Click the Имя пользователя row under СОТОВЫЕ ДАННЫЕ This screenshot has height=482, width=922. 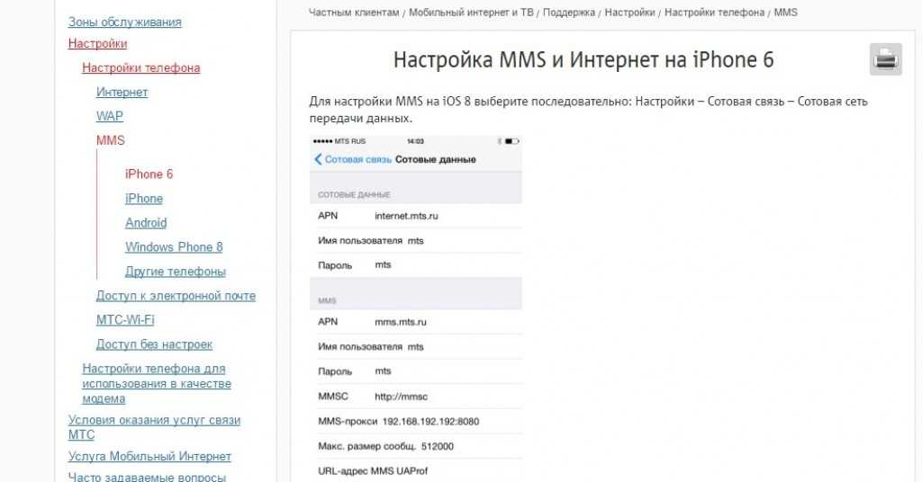(416, 241)
